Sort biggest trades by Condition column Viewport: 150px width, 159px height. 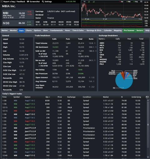[87, 97]
